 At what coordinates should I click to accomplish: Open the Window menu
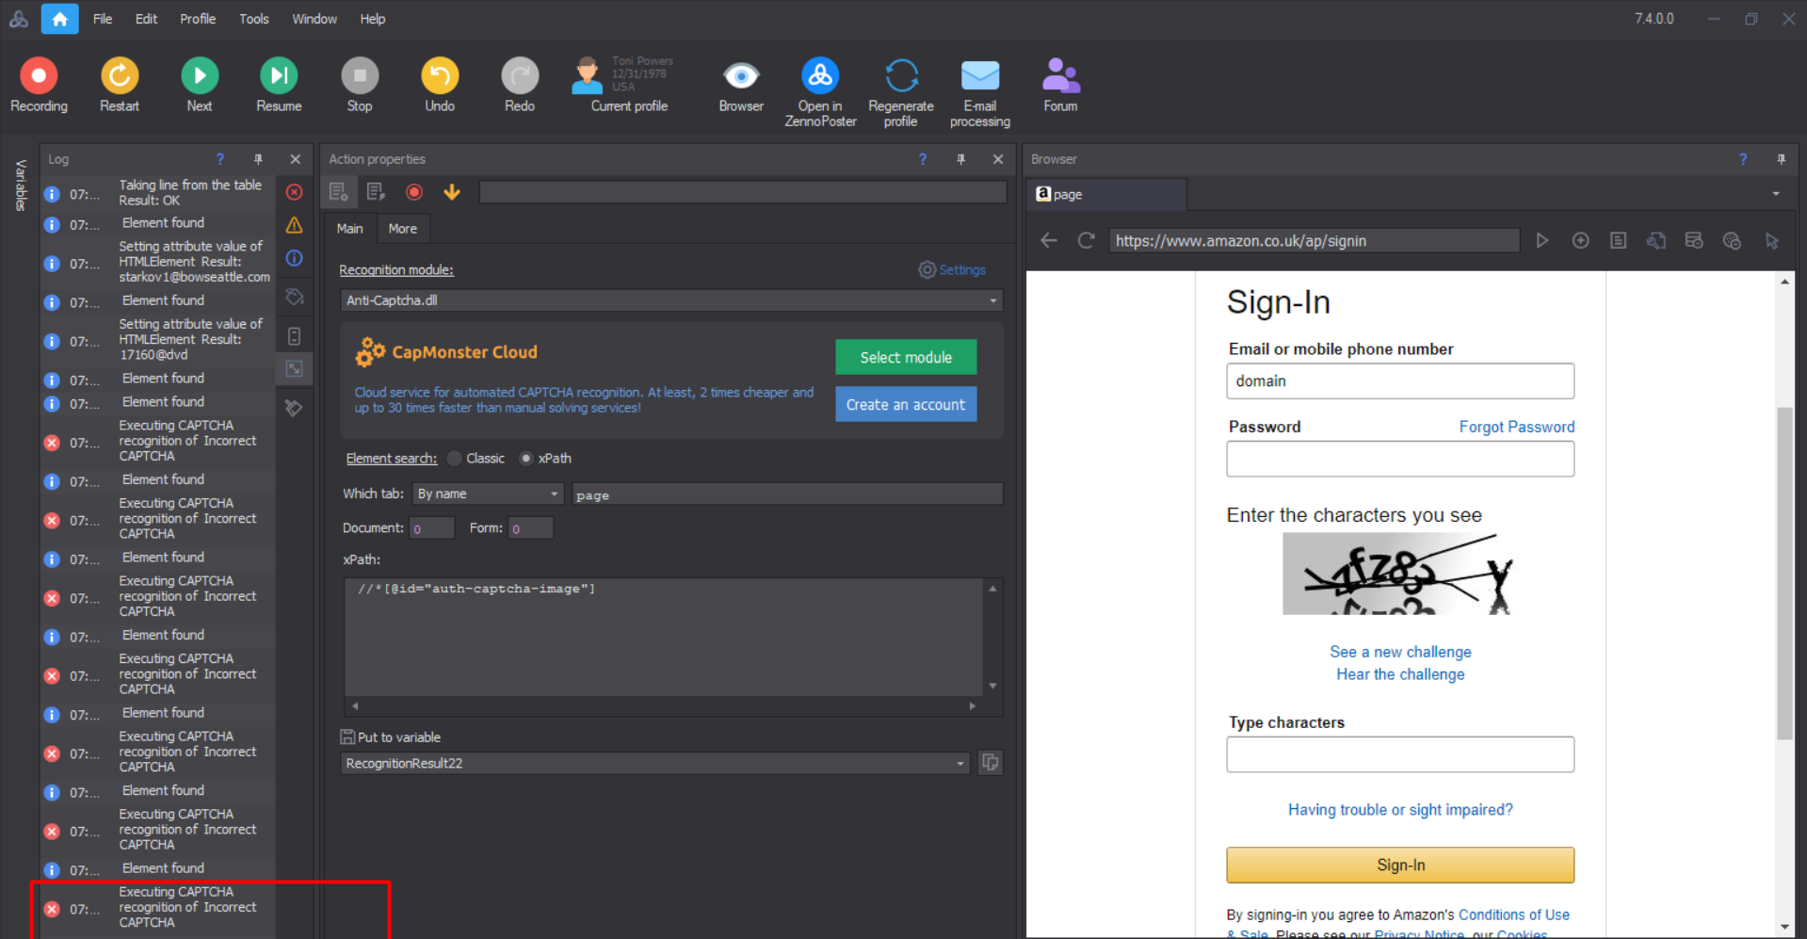pyautogui.click(x=315, y=19)
